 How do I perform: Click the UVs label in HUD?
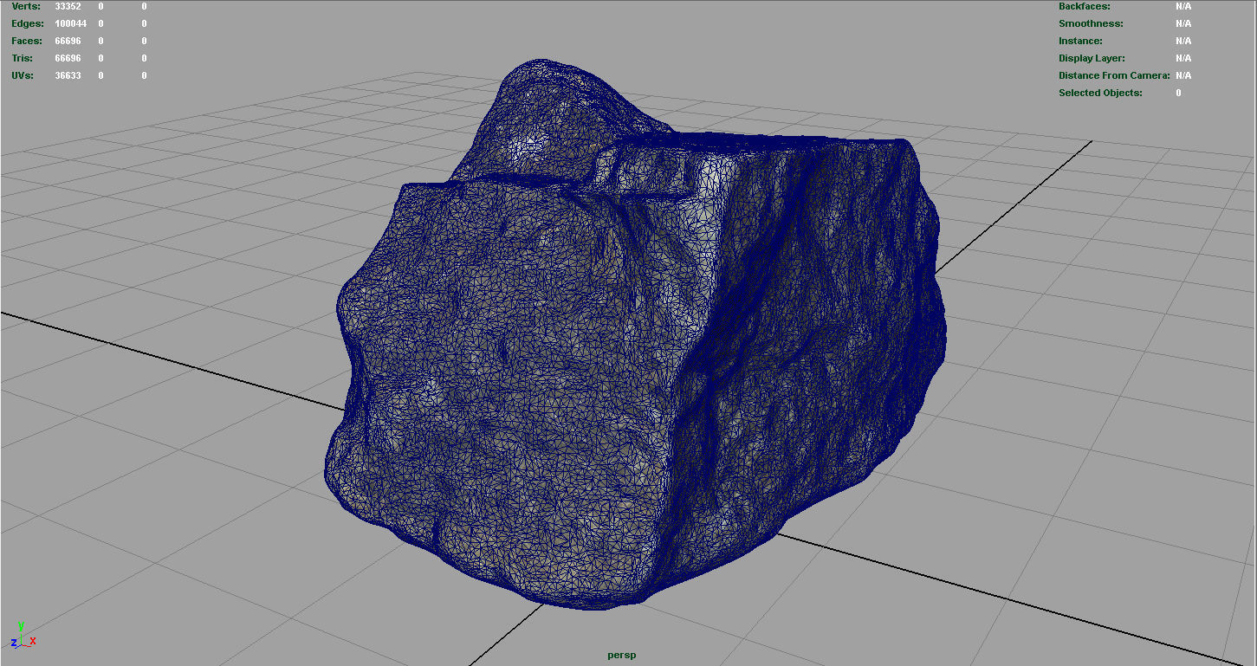pos(23,75)
